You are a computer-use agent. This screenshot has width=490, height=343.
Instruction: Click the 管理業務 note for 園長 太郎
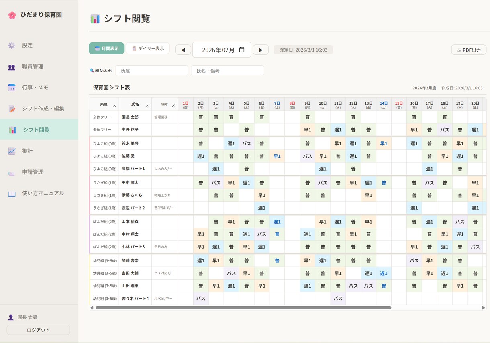pos(161,117)
